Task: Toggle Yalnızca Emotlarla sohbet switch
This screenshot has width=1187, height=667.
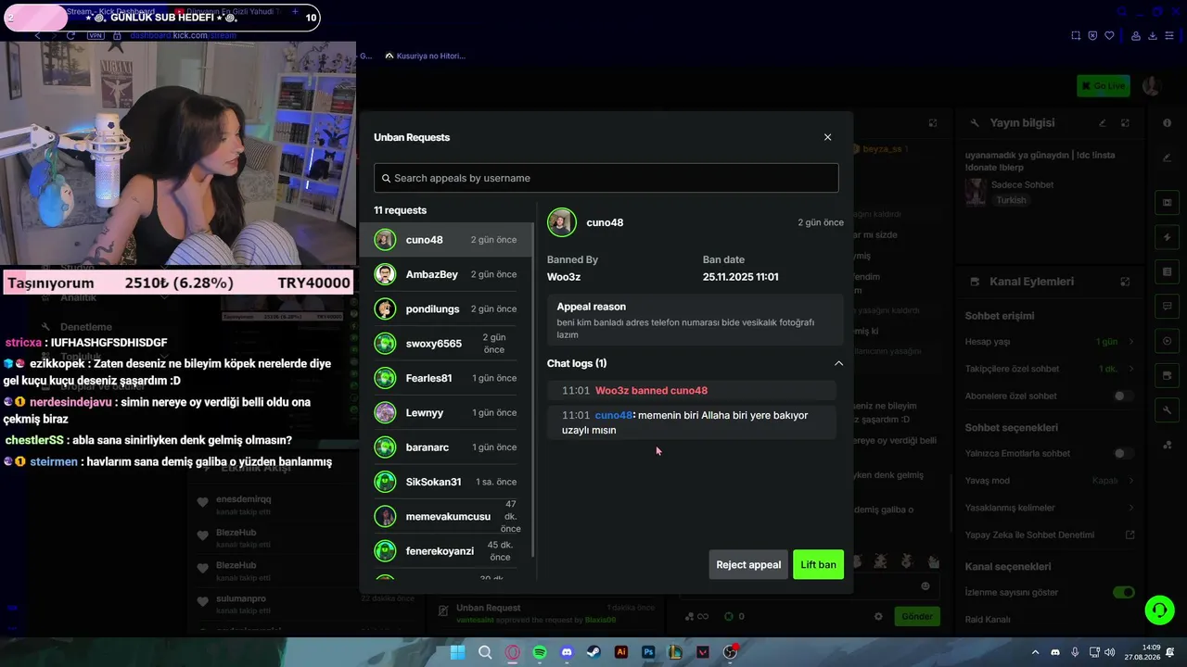Action: [1124, 453]
